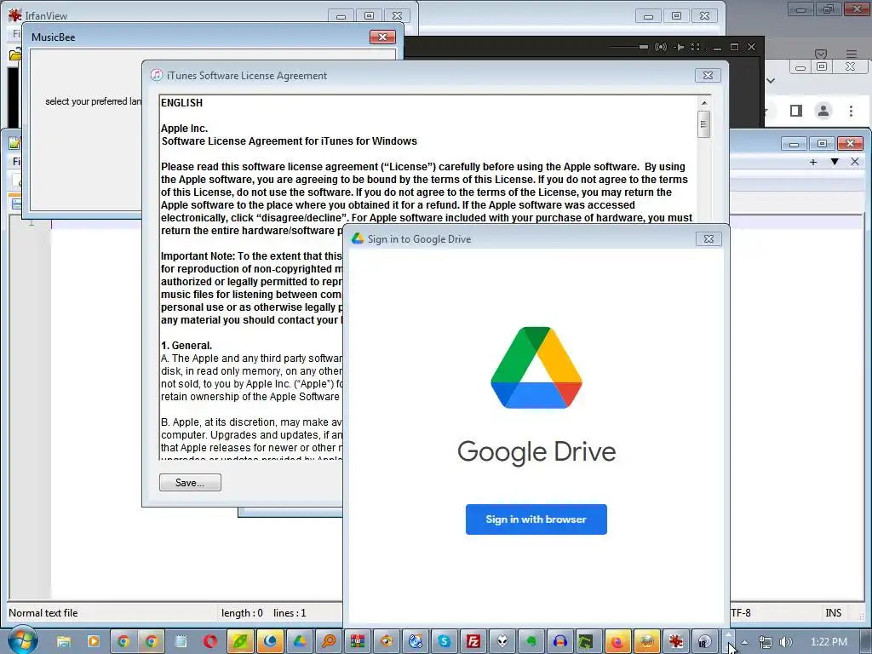Click iTunes license scrollbar up arrow
Viewport: 872px width, 654px height.
coord(704,103)
